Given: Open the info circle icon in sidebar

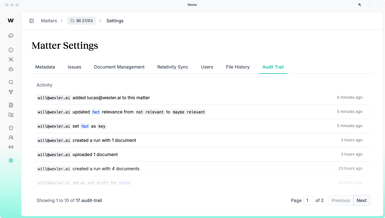Looking at the screenshot, I should coord(11,50).
